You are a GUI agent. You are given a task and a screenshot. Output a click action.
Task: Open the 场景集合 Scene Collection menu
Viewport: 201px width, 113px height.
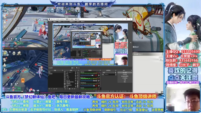pos(72,22)
